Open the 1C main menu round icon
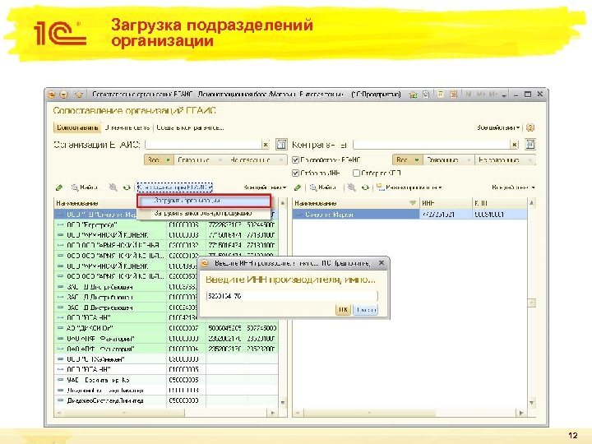 [x=51, y=95]
